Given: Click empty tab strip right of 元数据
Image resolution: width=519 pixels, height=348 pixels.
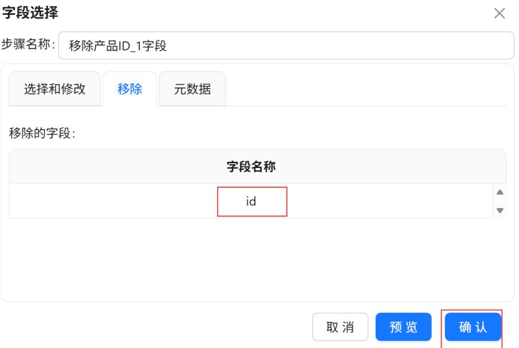Looking at the screenshot, I should point(366,89).
